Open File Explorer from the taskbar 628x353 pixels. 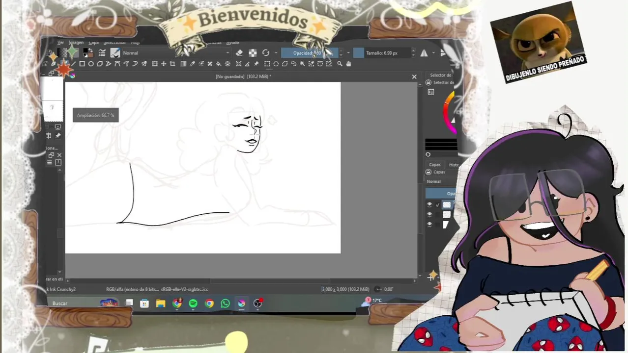tap(161, 303)
